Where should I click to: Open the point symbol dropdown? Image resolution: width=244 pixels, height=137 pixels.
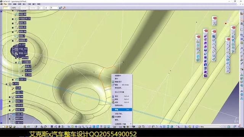(x=41, y=8)
